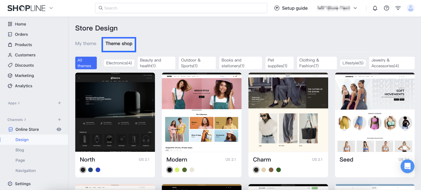Click the search magnifier icon
The height and width of the screenshot is (190, 421).
tap(101, 8)
